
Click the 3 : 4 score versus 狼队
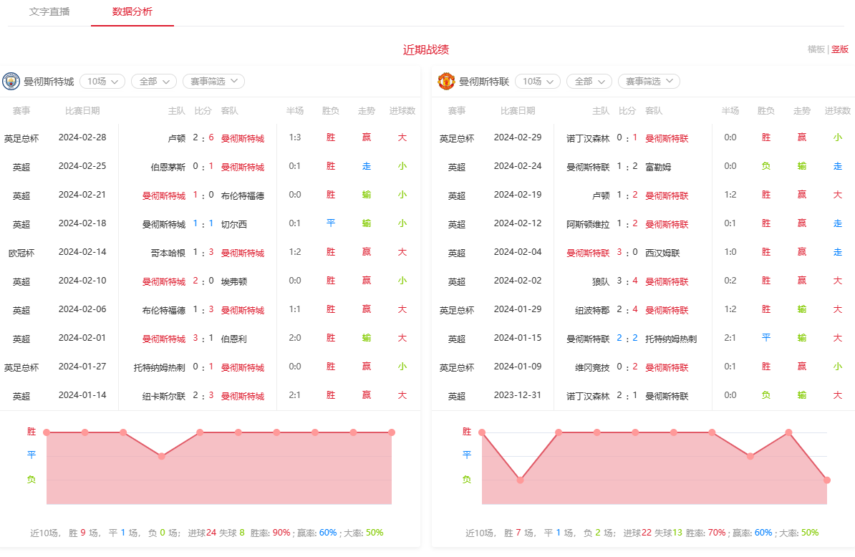[627, 281]
